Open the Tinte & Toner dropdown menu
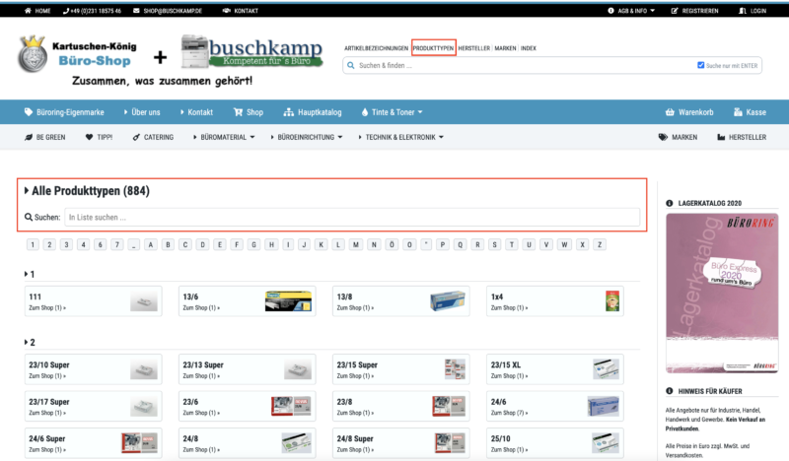This screenshot has width=789, height=461. (x=420, y=112)
